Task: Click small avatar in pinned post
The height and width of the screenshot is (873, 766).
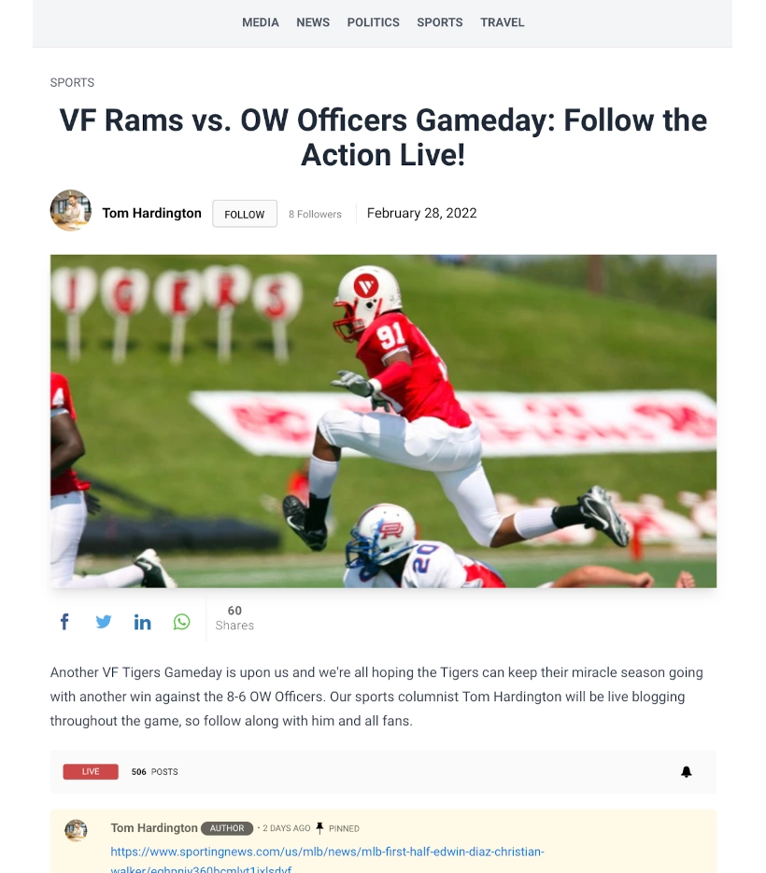Action: coord(76,830)
